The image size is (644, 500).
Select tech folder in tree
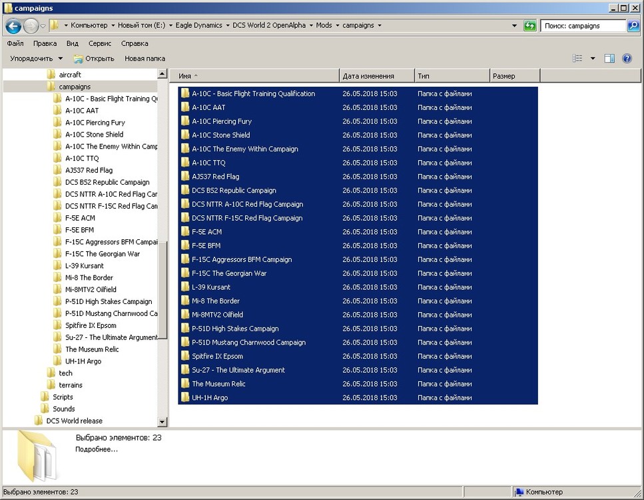click(x=65, y=373)
